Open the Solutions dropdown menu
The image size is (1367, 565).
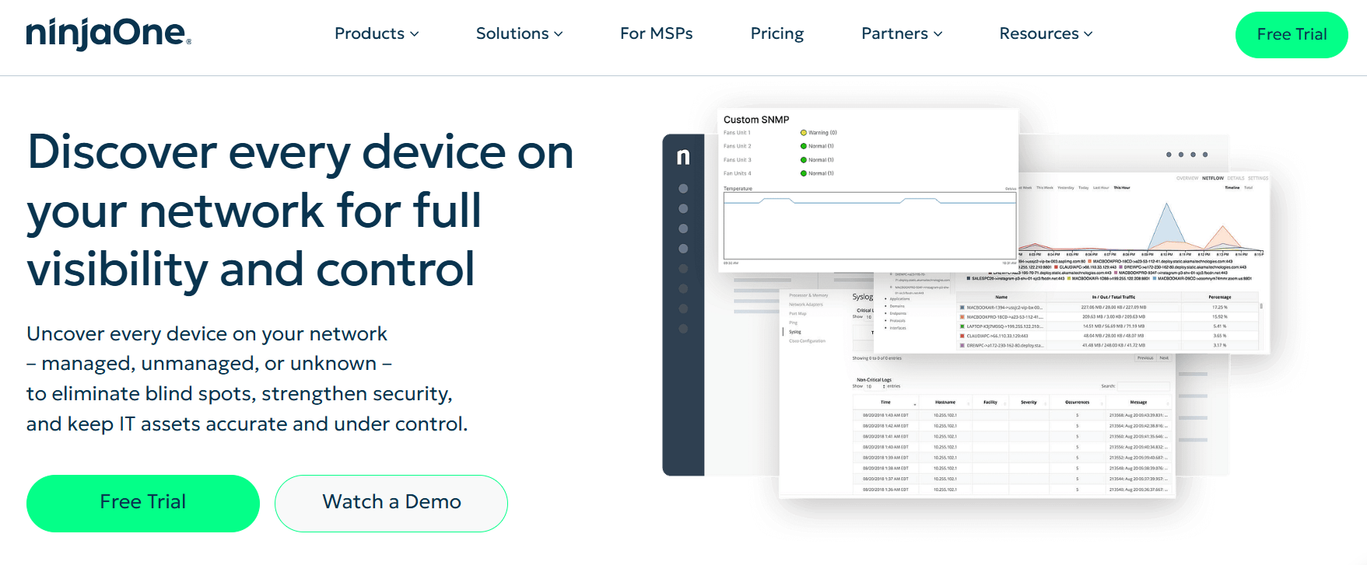pos(519,33)
